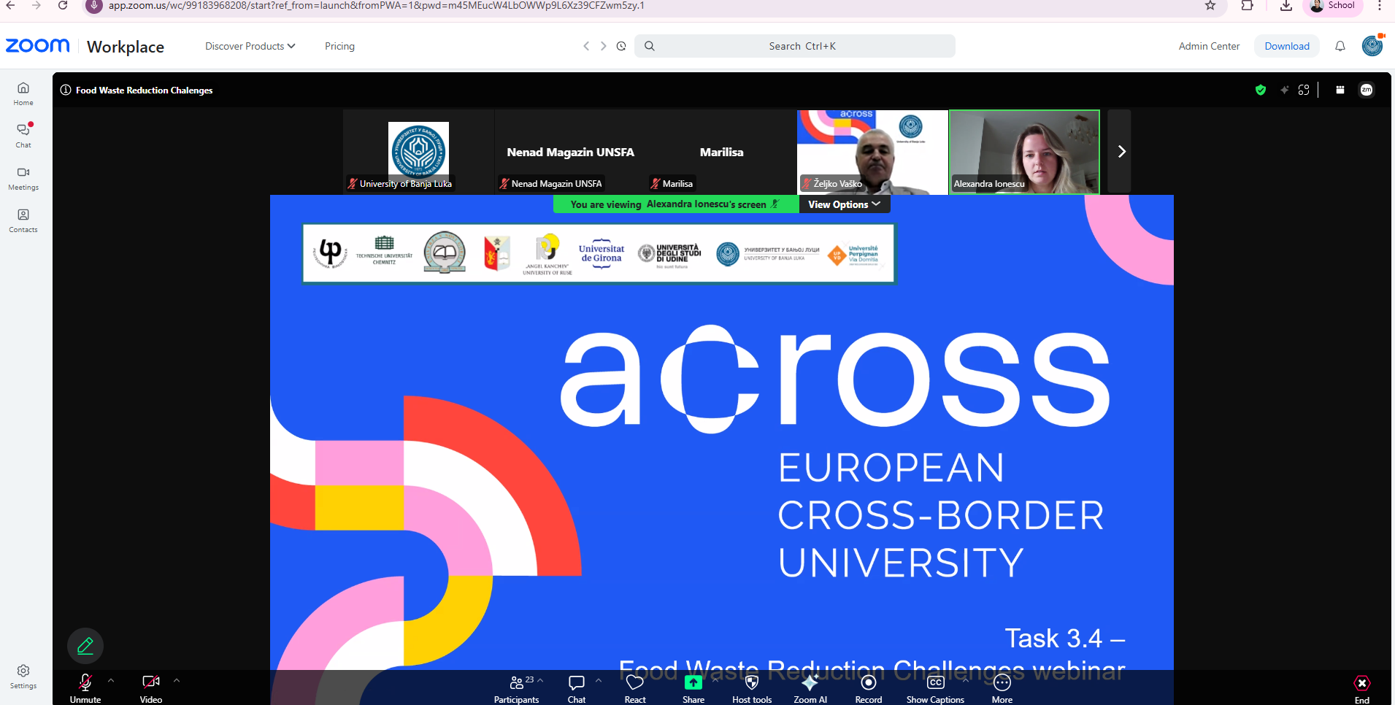1395x705 pixels.
Task: Click the Marilisa participant tile
Action: (721, 152)
